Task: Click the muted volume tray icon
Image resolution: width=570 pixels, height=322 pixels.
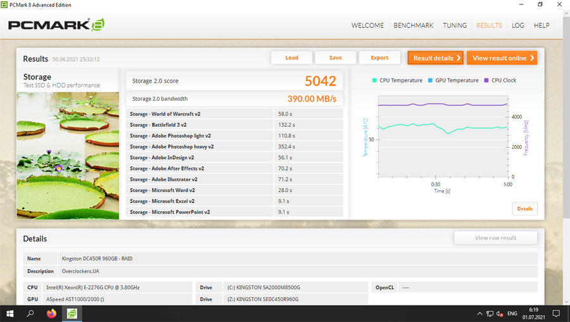Action: (x=500, y=314)
